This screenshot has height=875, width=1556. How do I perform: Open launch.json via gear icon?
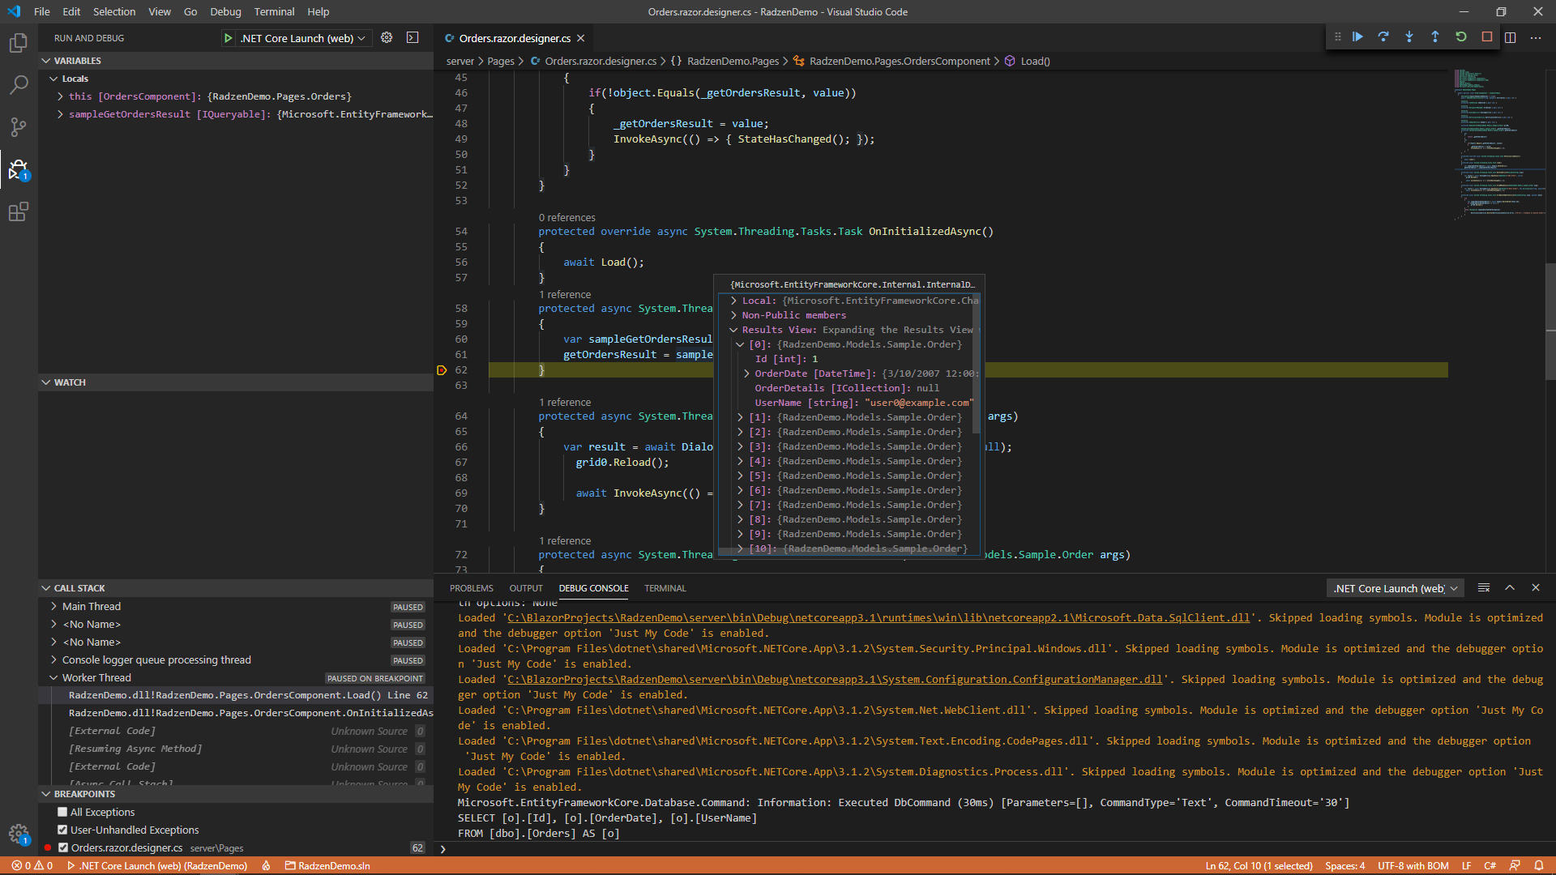(387, 38)
